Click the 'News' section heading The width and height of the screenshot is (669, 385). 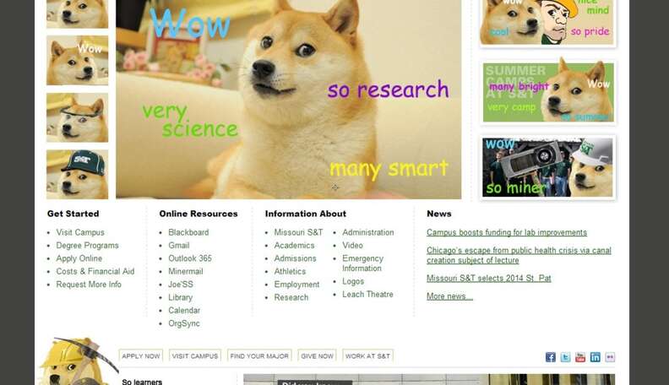(439, 214)
